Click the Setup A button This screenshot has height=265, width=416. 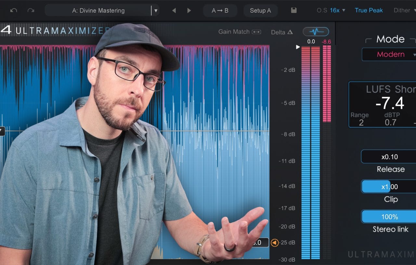coord(260,10)
